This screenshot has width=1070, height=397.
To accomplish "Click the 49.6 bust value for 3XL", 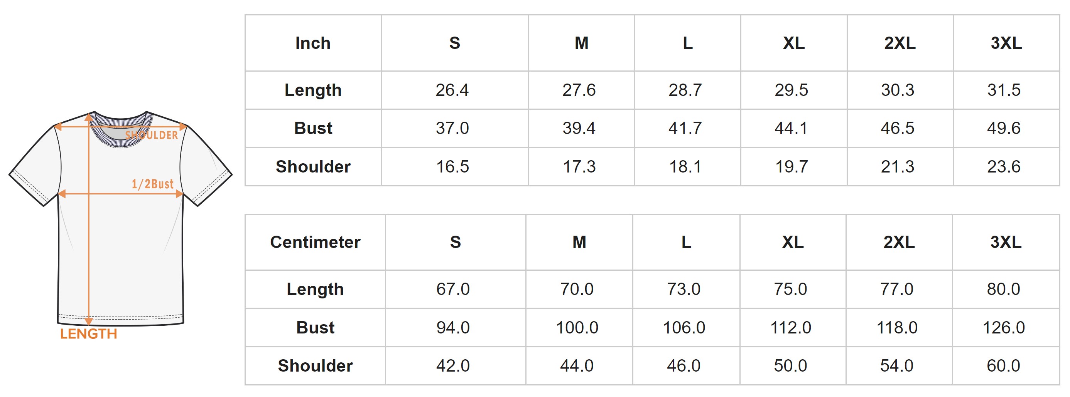I will [1004, 128].
